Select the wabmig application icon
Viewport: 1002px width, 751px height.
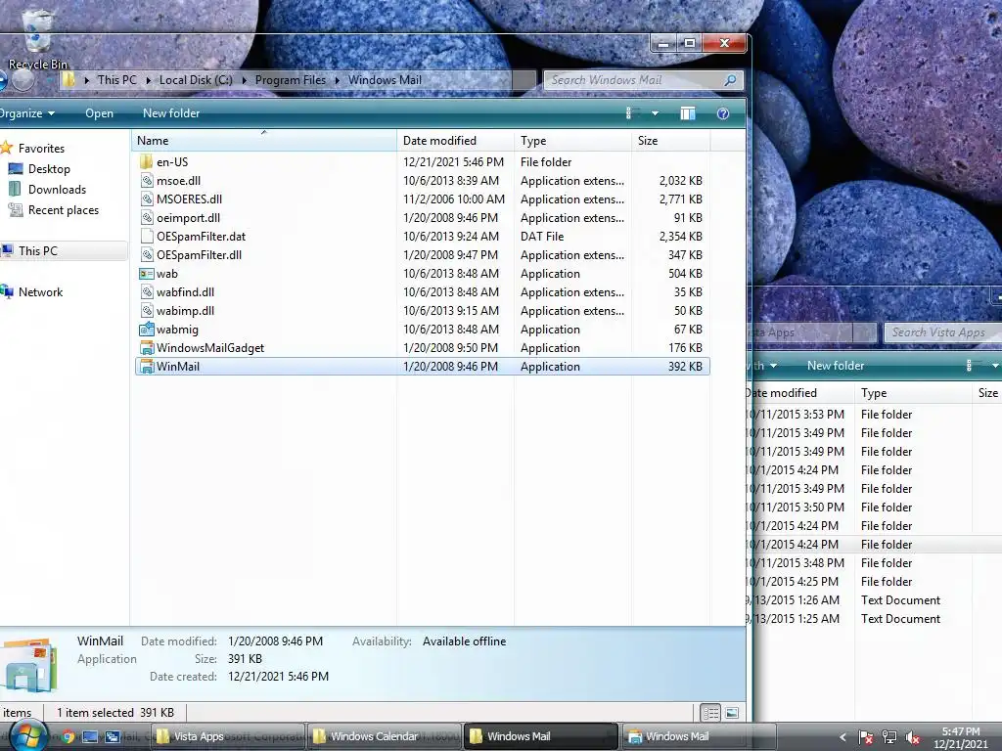(x=147, y=329)
